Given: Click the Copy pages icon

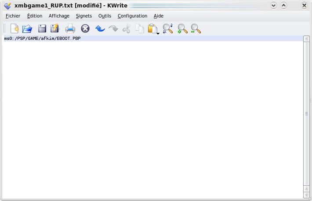Looking at the screenshot, I should [140, 29].
